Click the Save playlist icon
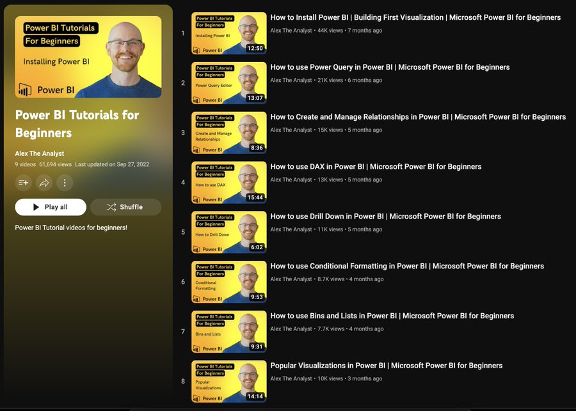 tap(23, 182)
